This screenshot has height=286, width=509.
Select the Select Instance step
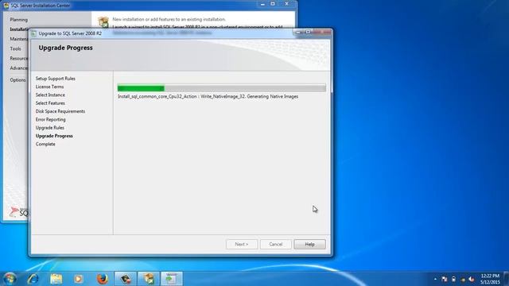pyautogui.click(x=50, y=95)
